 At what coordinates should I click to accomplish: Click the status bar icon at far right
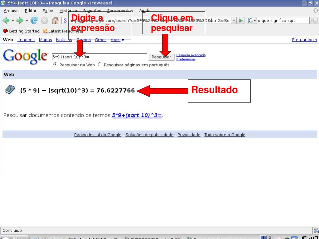coord(316,230)
